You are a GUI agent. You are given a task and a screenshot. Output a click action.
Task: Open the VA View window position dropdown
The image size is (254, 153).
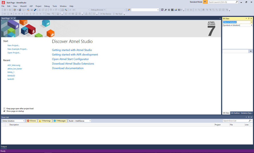coord(246,19)
